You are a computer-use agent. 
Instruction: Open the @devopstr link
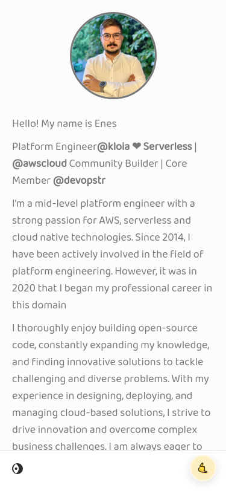point(80,180)
